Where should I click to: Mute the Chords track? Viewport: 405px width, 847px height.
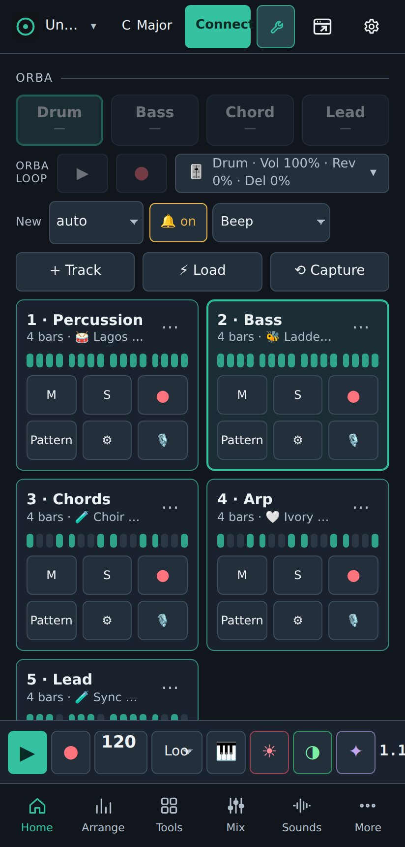pos(52,575)
